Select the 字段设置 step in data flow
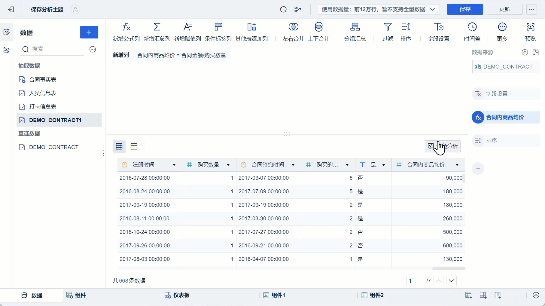This screenshot has height=306, width=545. (506, 94)
